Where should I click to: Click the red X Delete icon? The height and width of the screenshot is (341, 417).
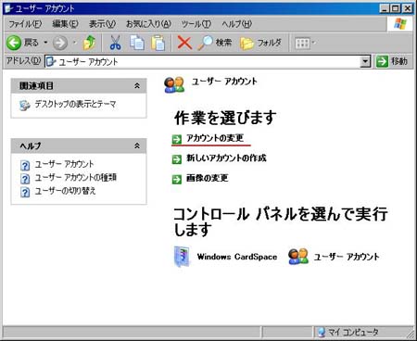[184, 43]
